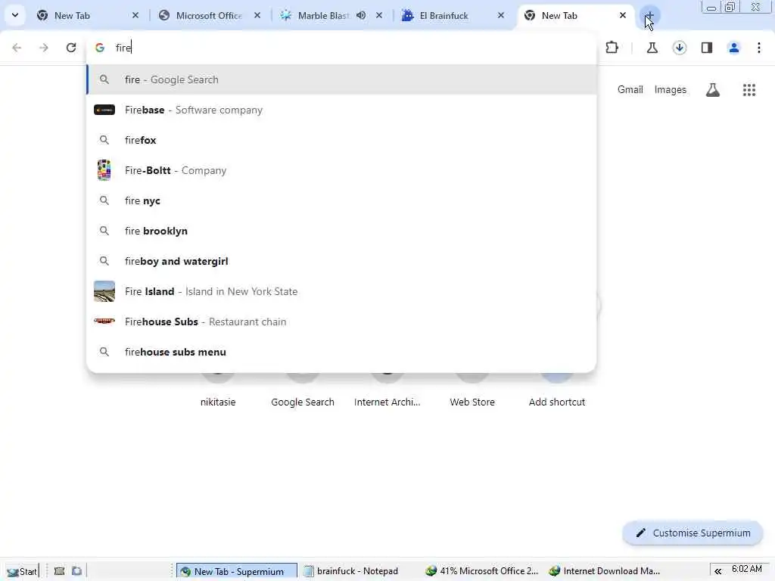Click Customise Supermium button

click(x=693, y=533)
